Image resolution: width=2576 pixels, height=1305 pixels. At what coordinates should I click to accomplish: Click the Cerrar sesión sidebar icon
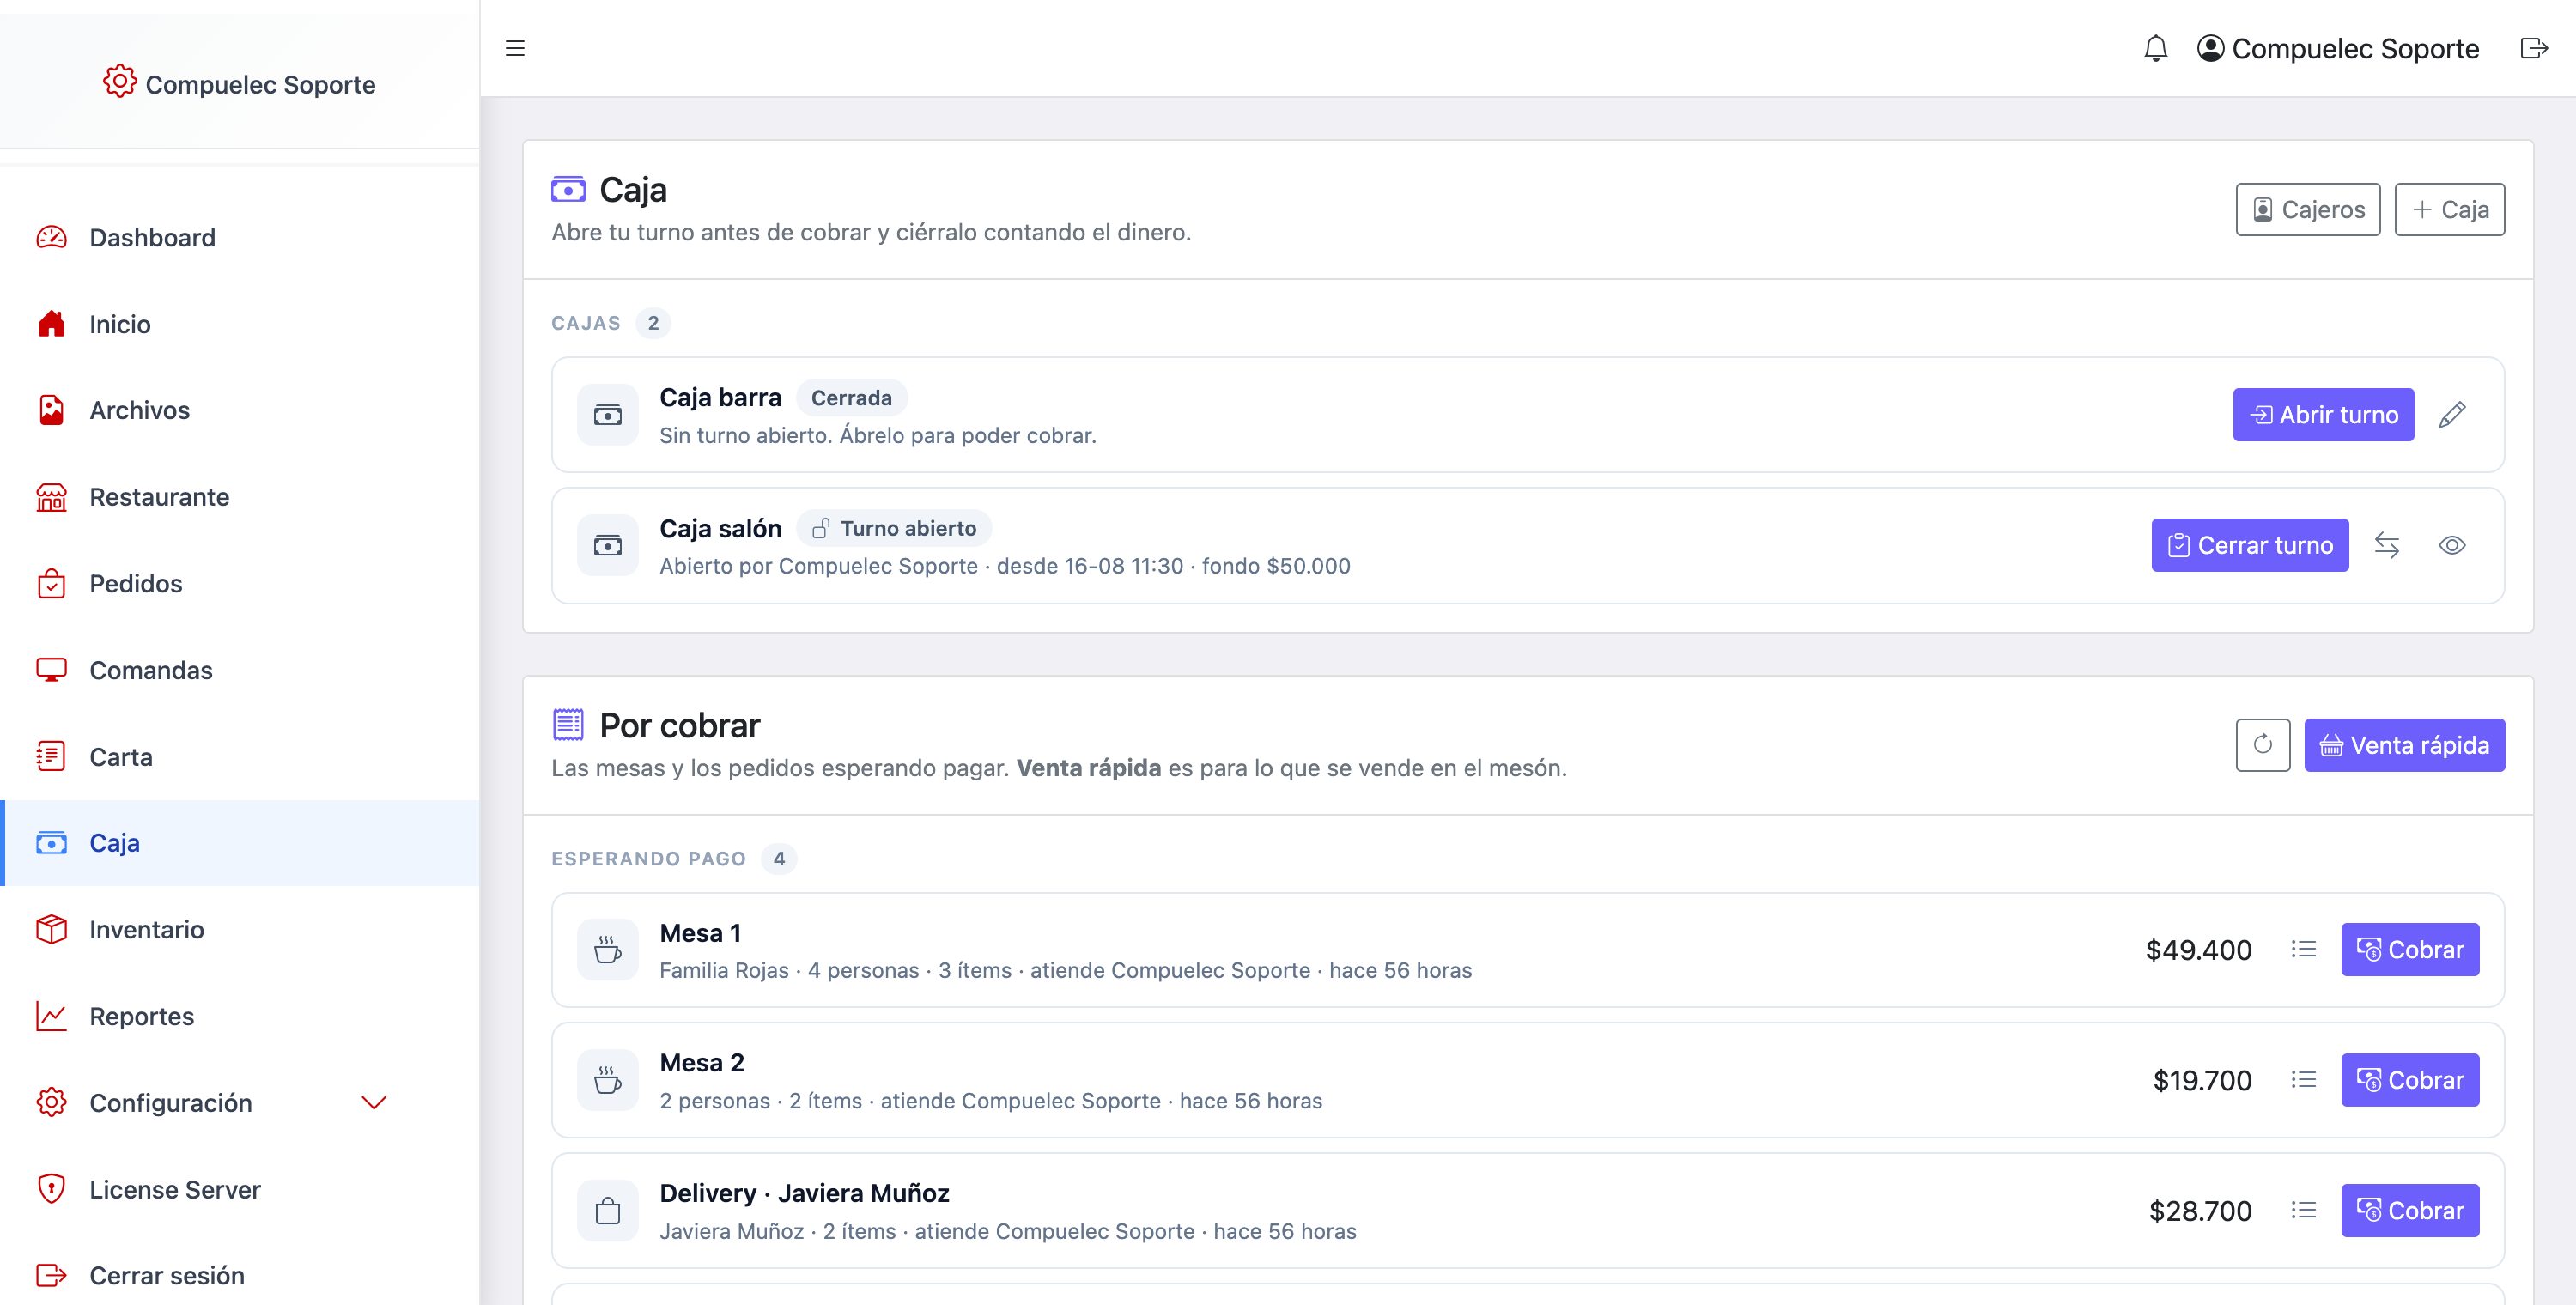pos(51,1275)
